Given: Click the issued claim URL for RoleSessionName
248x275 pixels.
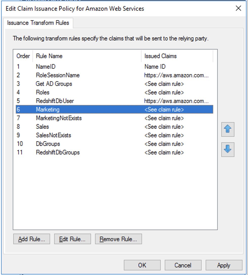Looking at the screenshot, I should click(x=176, y=75).
